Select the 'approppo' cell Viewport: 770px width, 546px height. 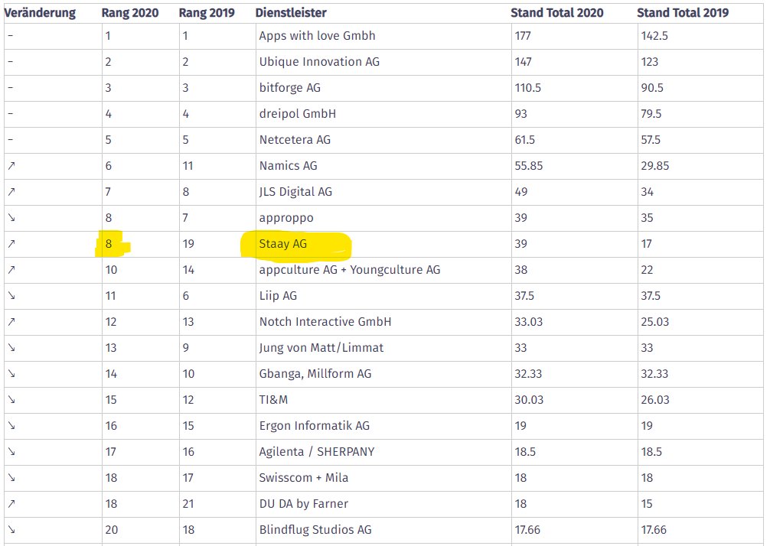click(383, 218)
